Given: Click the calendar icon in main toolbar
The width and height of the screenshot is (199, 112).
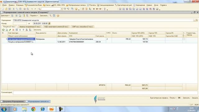Looking at the screenshot, I should coord(86,9).
